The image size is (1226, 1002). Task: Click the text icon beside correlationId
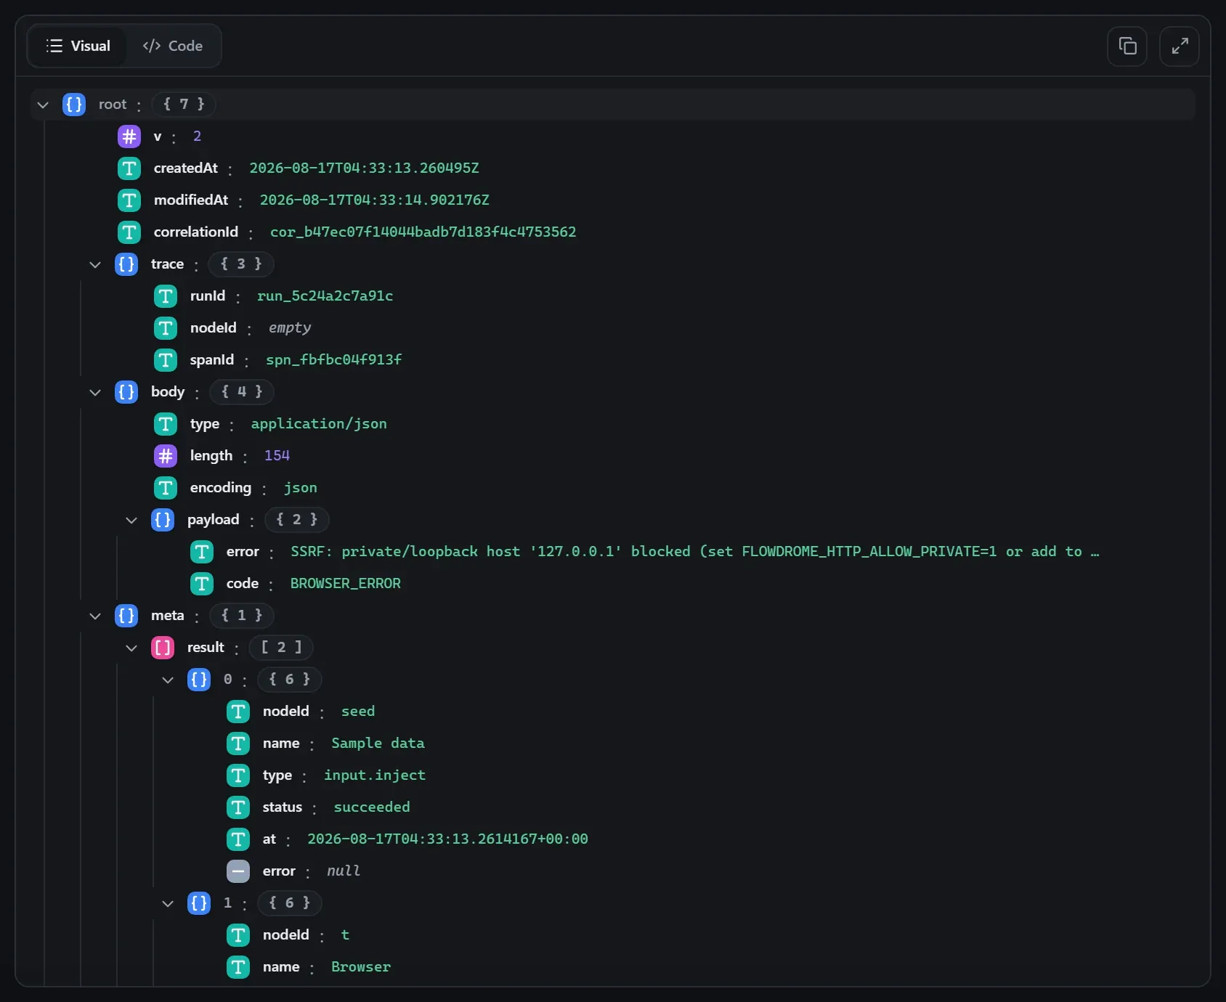(x=129, y=232)
